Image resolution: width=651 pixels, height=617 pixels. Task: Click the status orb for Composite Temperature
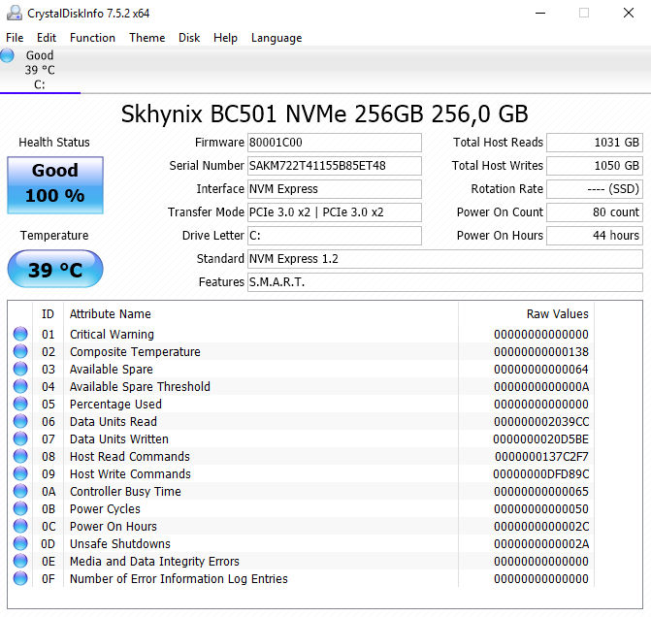20,352
